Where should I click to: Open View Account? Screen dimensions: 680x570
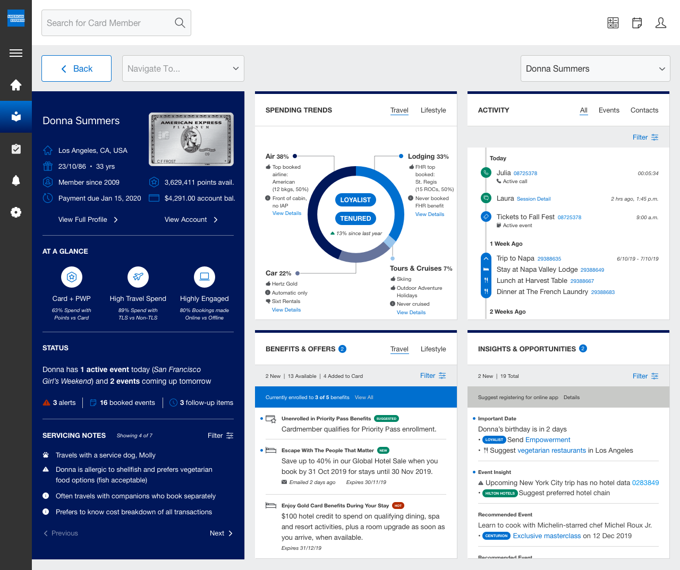point(191,220)
